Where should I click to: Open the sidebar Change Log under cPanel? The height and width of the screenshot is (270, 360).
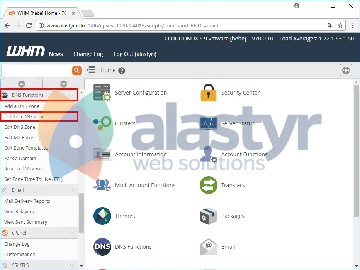[17, 244]
